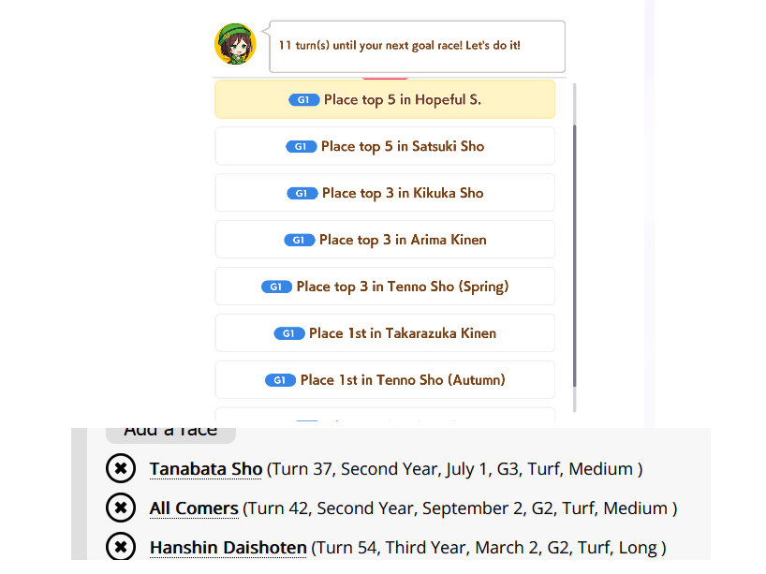Screen dimensions: 766x574
Task: Click G1 badge on Takarazuka Kinen goal
Action: [288, 333]
